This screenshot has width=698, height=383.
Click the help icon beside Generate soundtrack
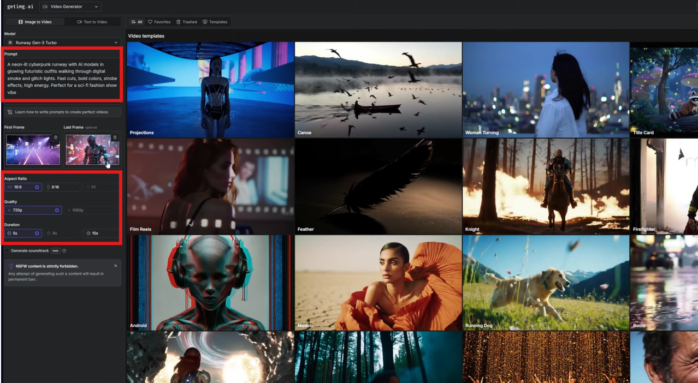coord(64,251)
